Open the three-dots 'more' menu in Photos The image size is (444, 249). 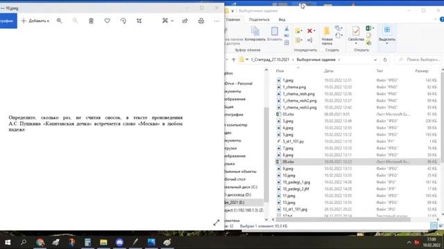pos(216,21)
